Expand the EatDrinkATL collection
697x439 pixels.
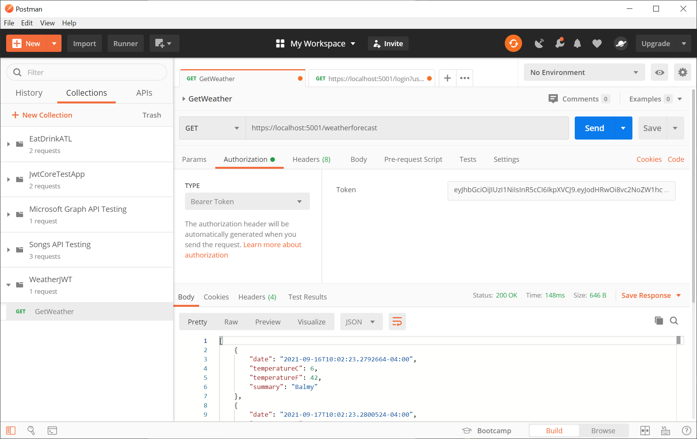8,144
